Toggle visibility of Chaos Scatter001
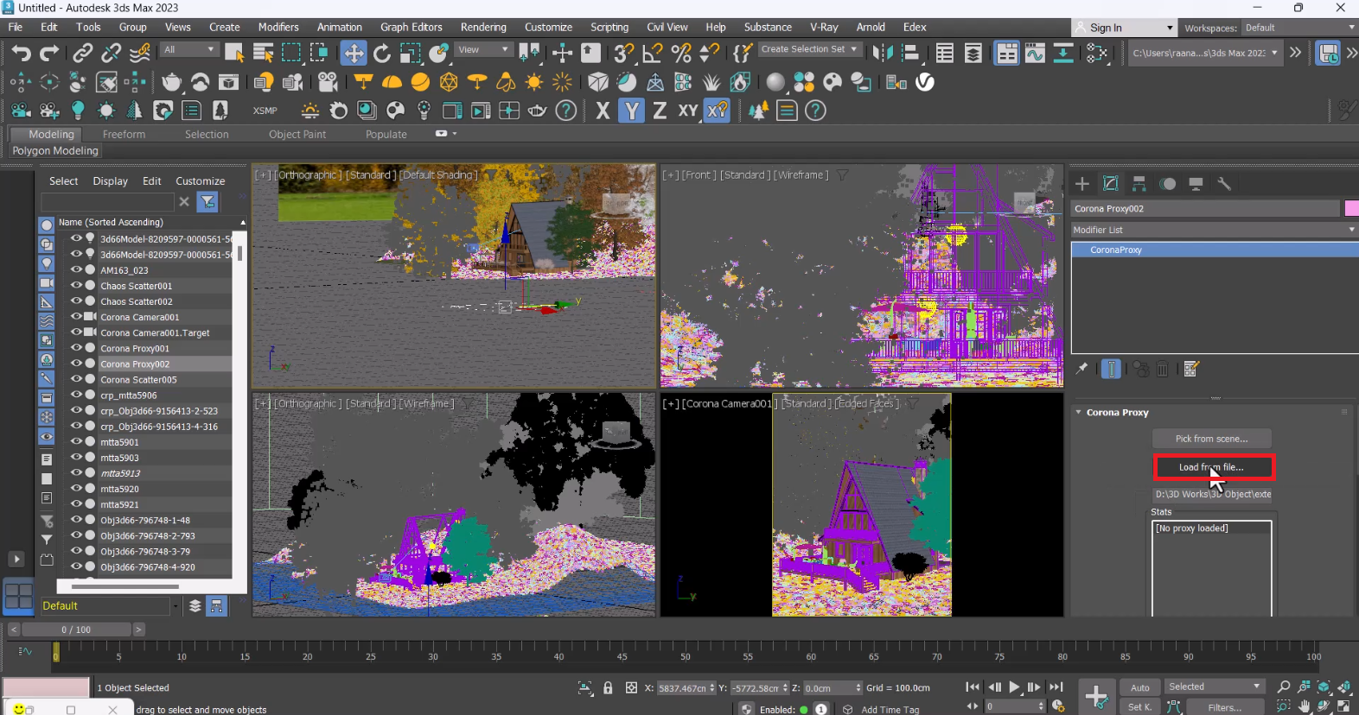This screenshot has width=1359, height=715. click(76, 286)
